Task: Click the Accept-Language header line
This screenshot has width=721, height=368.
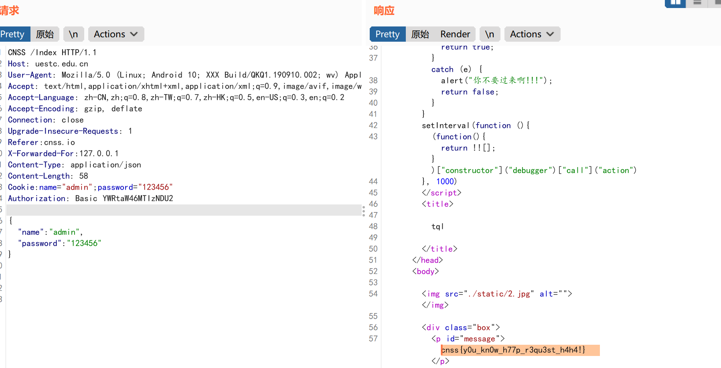Action: click(176, 97)
